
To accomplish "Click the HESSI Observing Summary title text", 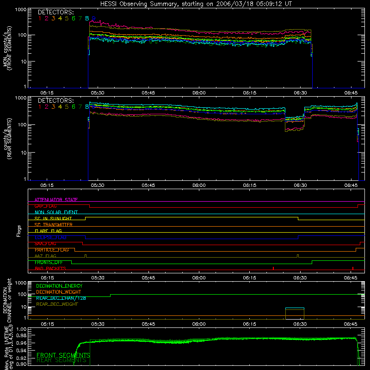I will pos(196,4).
